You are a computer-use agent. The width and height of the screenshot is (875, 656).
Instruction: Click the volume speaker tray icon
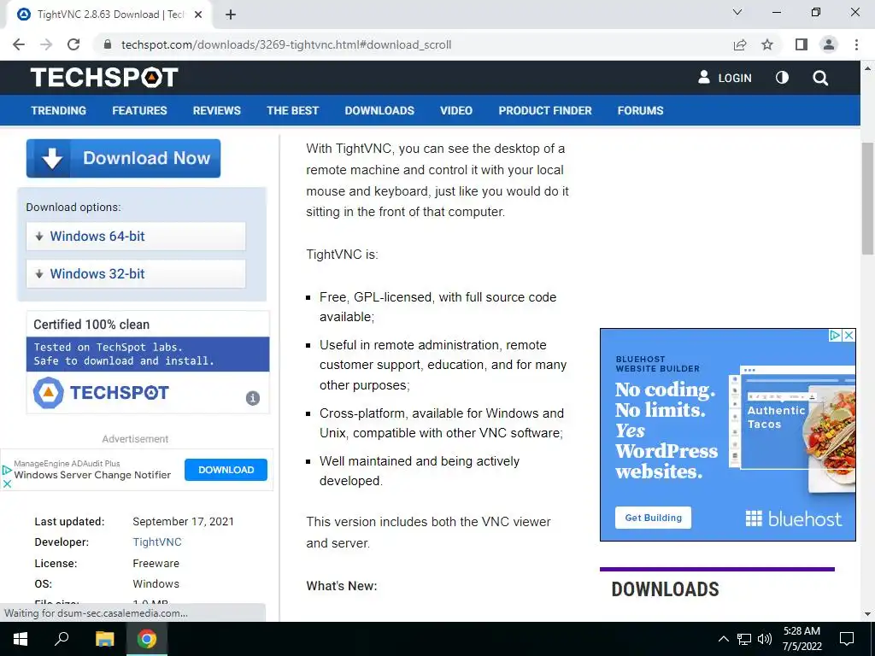coord(765,639)
